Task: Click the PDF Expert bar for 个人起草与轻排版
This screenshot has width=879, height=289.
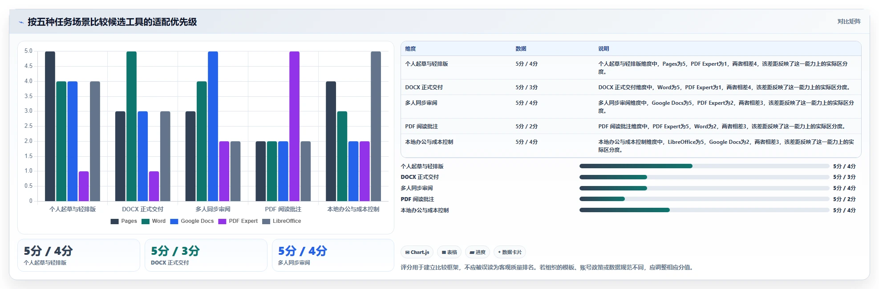Action: [84, 186]
